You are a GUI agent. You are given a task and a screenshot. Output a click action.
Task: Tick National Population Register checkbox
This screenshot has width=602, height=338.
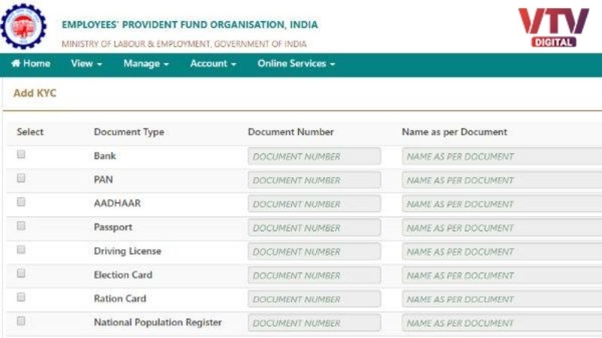(21, 321)
